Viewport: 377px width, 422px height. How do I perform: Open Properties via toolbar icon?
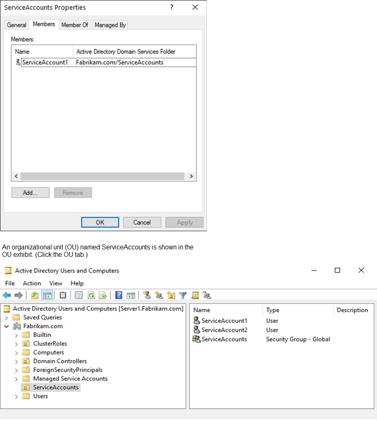(x=79, y=296)
